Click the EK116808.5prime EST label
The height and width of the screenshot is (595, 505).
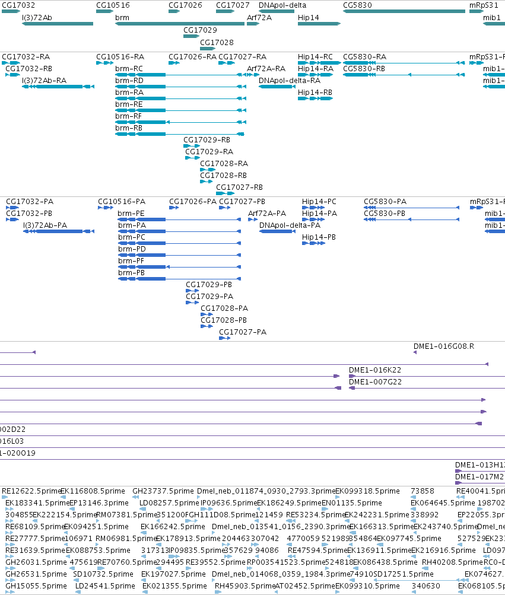click(x=93, y=491)
